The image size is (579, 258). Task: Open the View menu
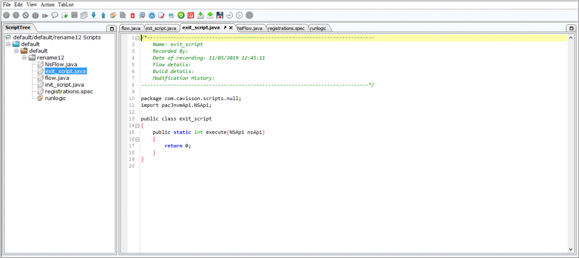pos(32,5)
